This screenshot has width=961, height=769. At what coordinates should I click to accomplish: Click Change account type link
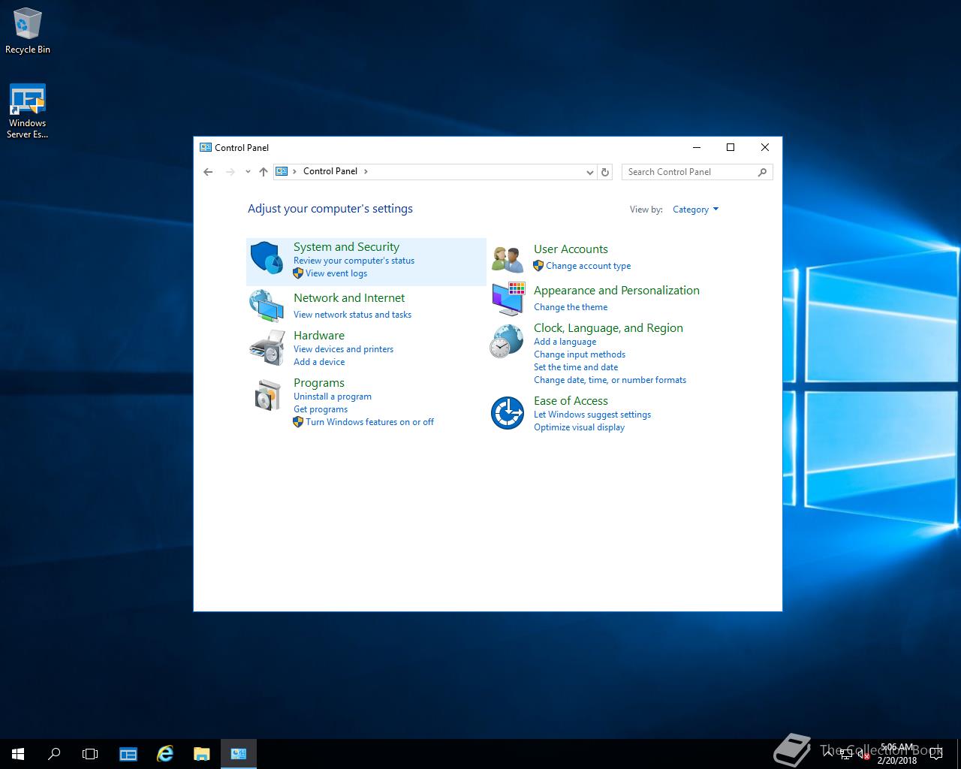[x=588, y=266]
